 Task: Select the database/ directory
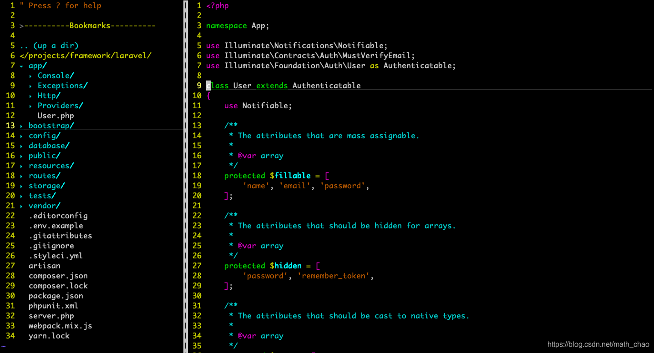point(49,146)
